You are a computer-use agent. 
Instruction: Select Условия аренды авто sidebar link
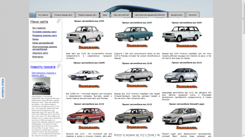[x=44, y=32]
